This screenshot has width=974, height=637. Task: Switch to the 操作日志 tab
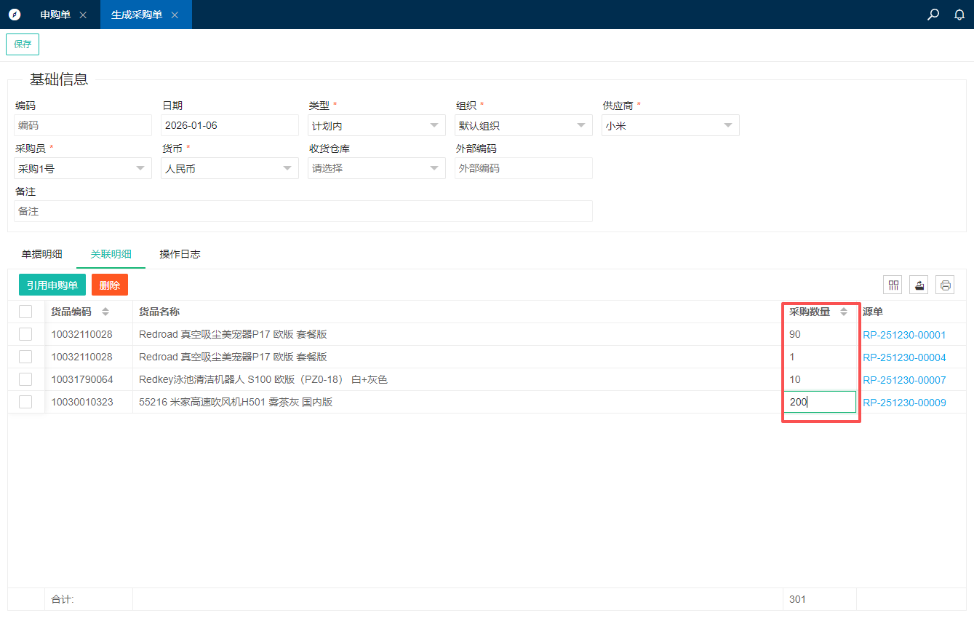pyautogui.click(x=180, y=254)
